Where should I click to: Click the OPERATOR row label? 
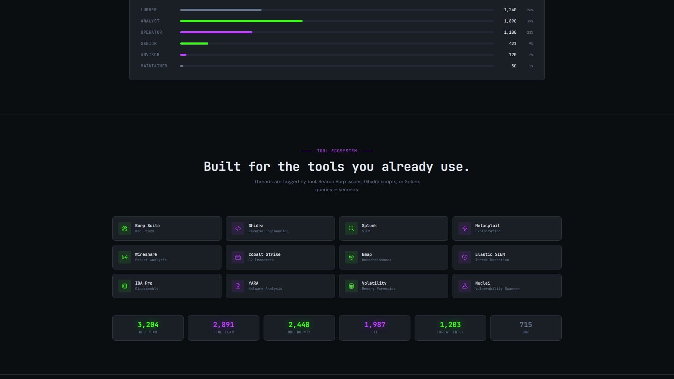coord(151,32)
